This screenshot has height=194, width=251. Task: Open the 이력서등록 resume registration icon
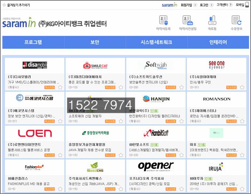pos(163,23)
